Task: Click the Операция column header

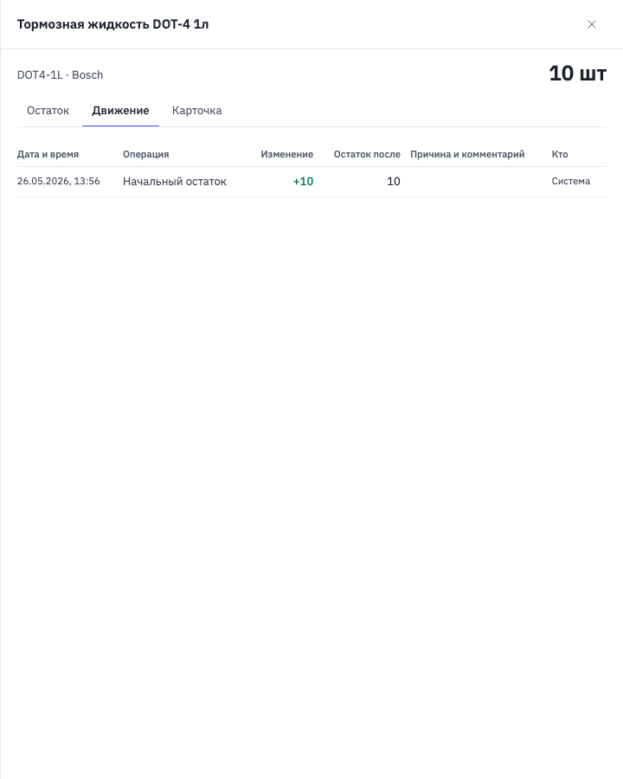Action: tap(146, 154)
